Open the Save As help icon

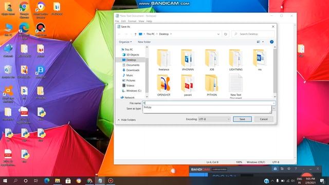pos(271,42)
